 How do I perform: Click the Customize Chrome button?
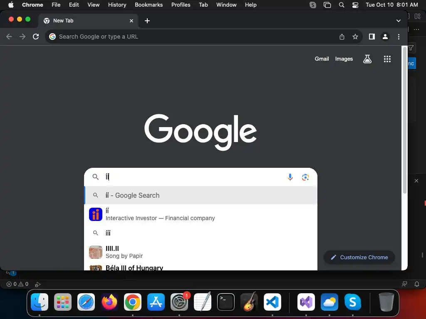359,257
